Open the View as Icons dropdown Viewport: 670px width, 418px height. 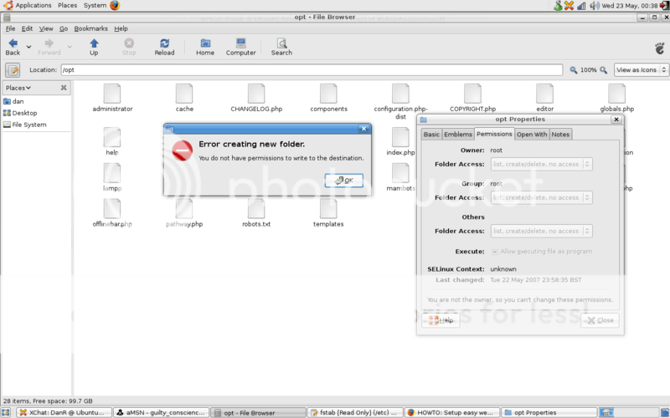(x=641, y=70)
